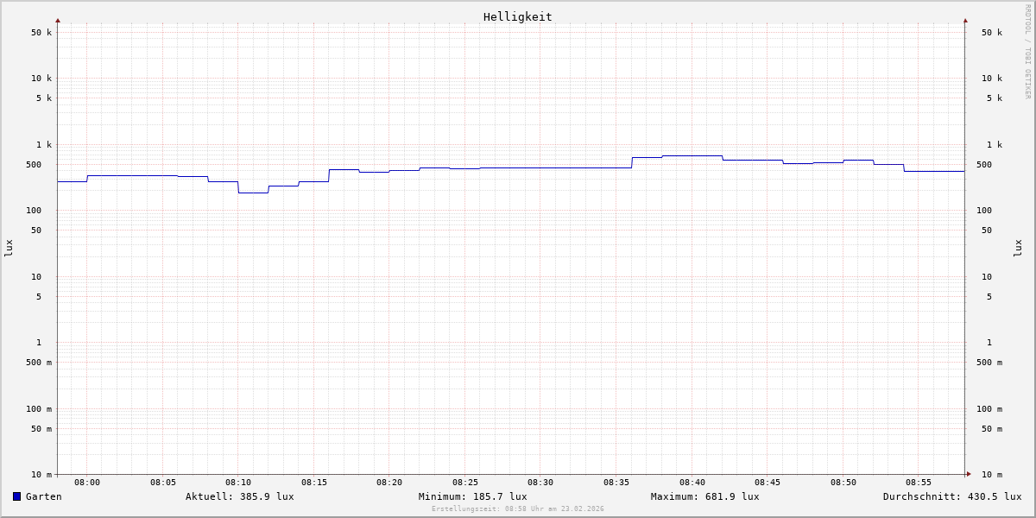
Task: Click the RRDTOOL / TOBI OETIKER watermark
Action: pyautogui.click(x=1027, y=52)
